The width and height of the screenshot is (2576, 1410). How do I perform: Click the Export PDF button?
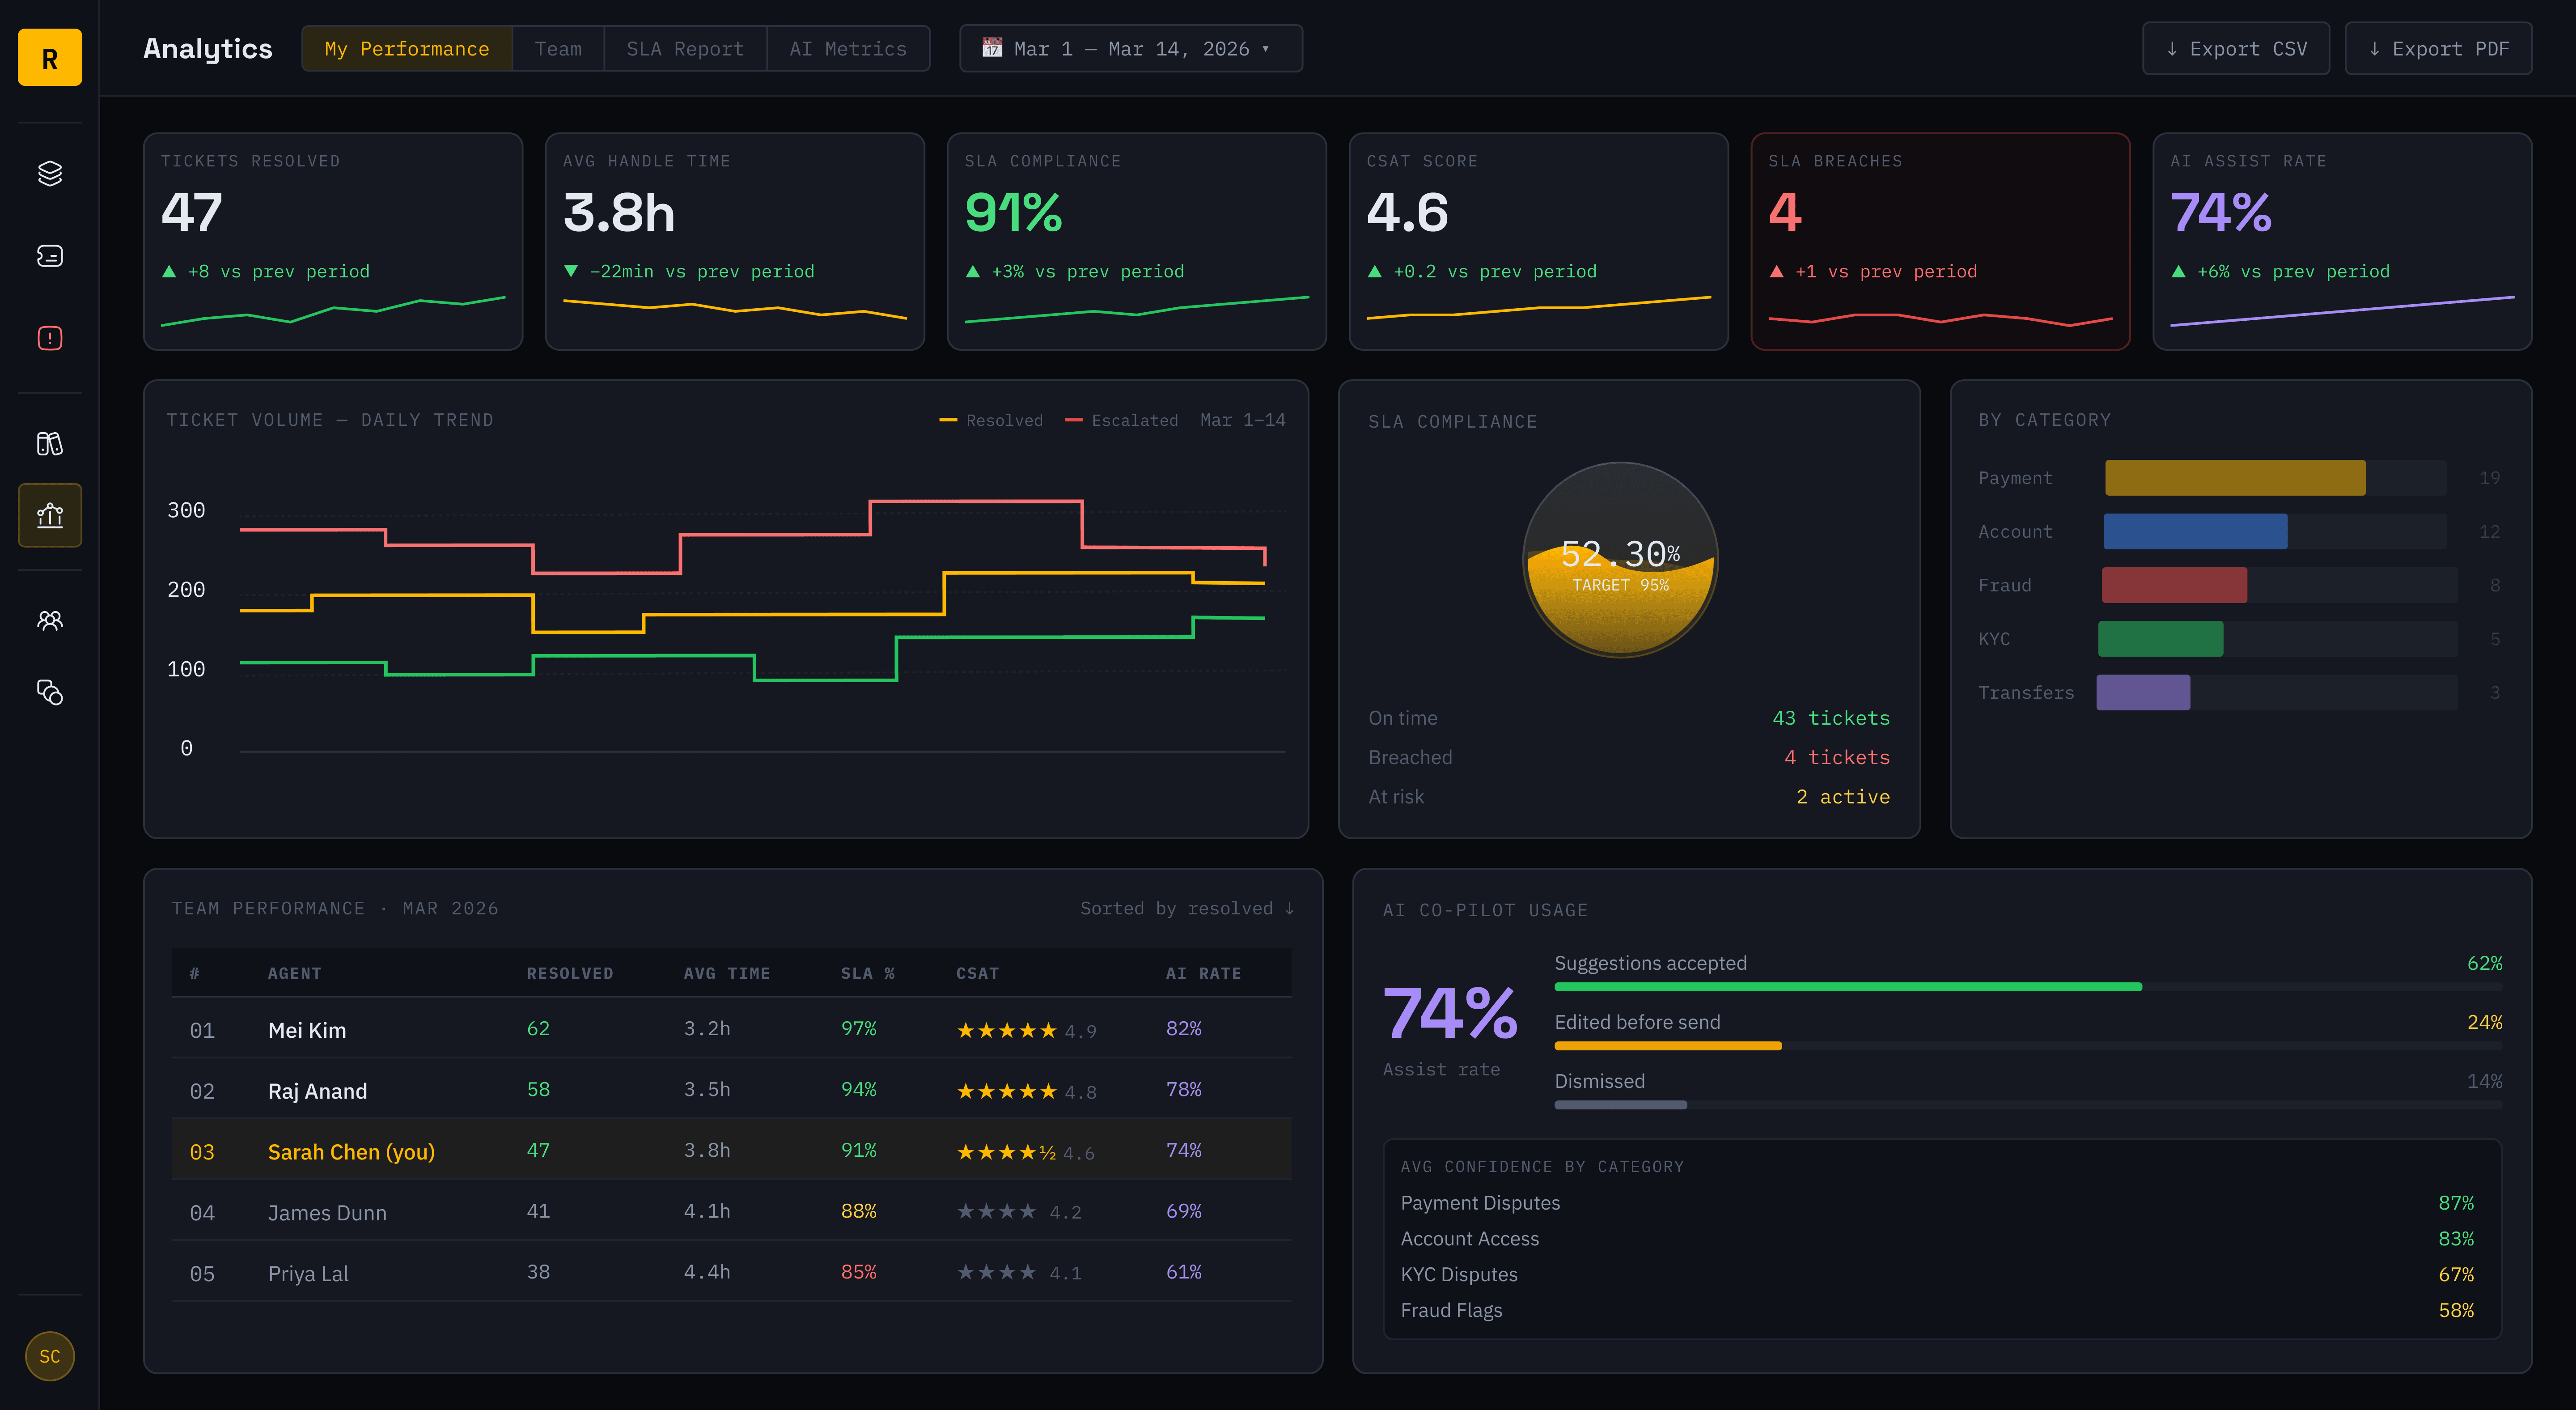point(2437,49)
